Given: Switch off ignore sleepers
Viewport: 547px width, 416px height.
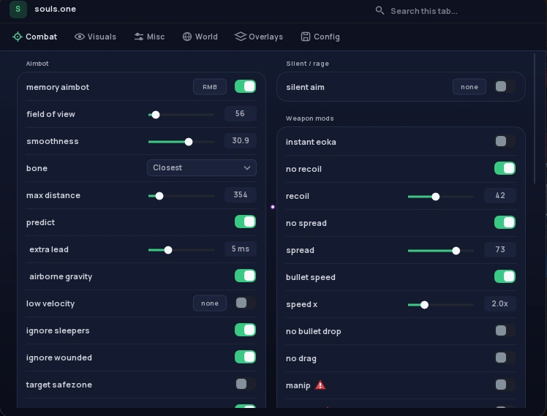Looking at the screenshot, I should tap(245, 330).
